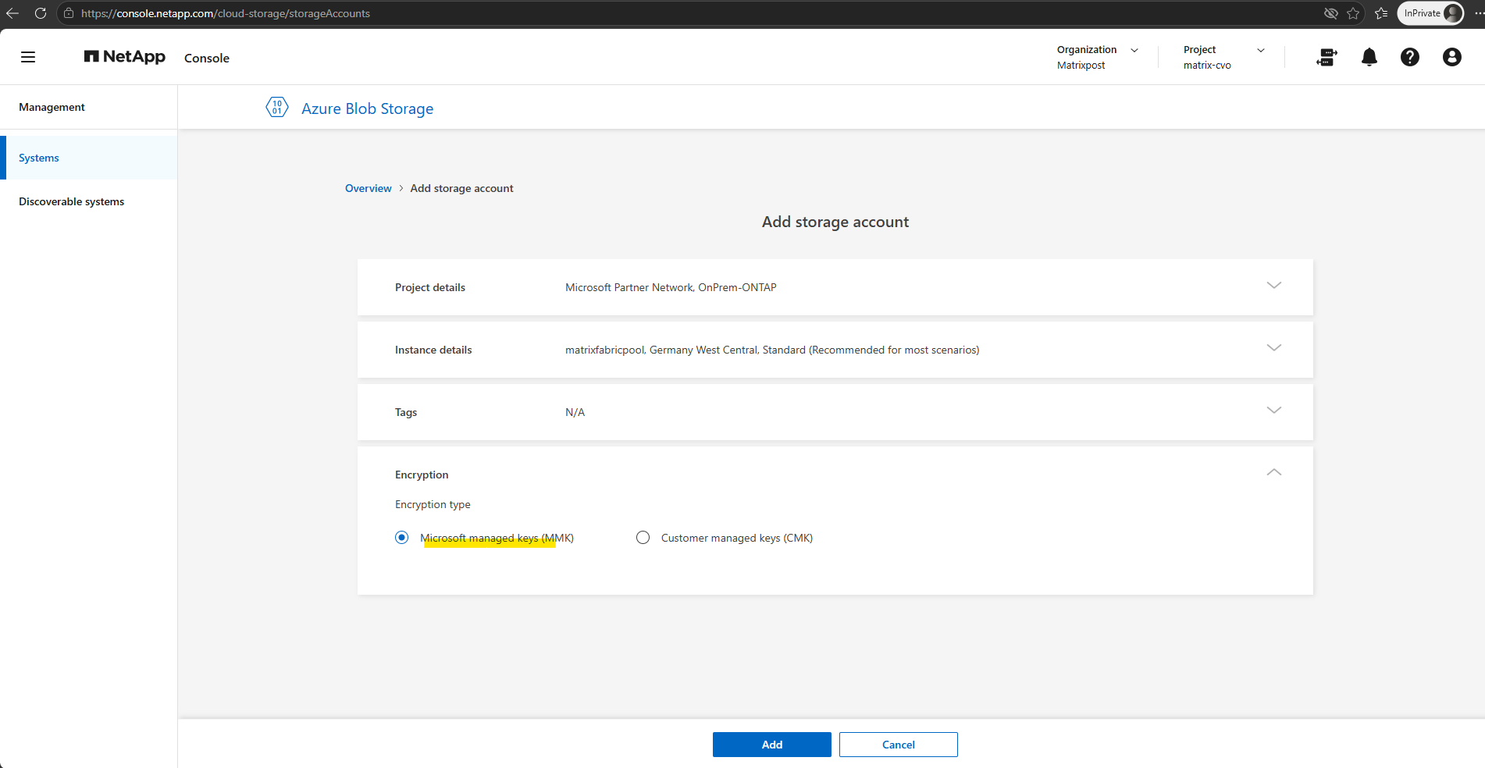This screenshot has width=1485, height=768.
Task: Open the help question mark icon
Action: coord(1410,57)
